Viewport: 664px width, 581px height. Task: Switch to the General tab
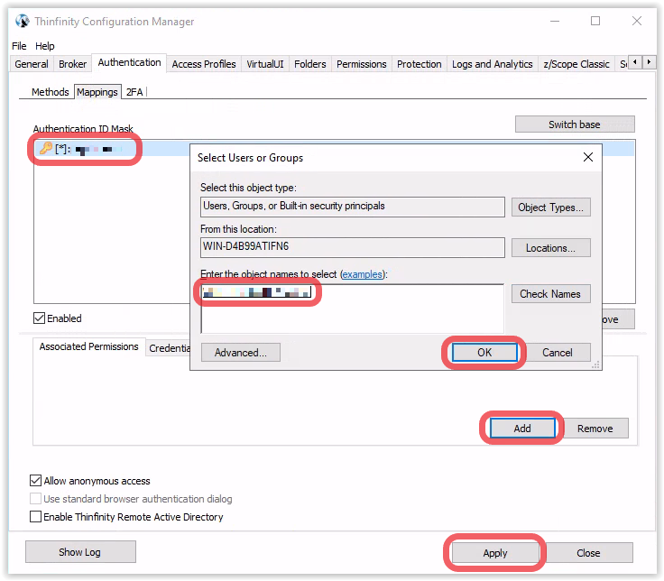(x=32, y=64)
